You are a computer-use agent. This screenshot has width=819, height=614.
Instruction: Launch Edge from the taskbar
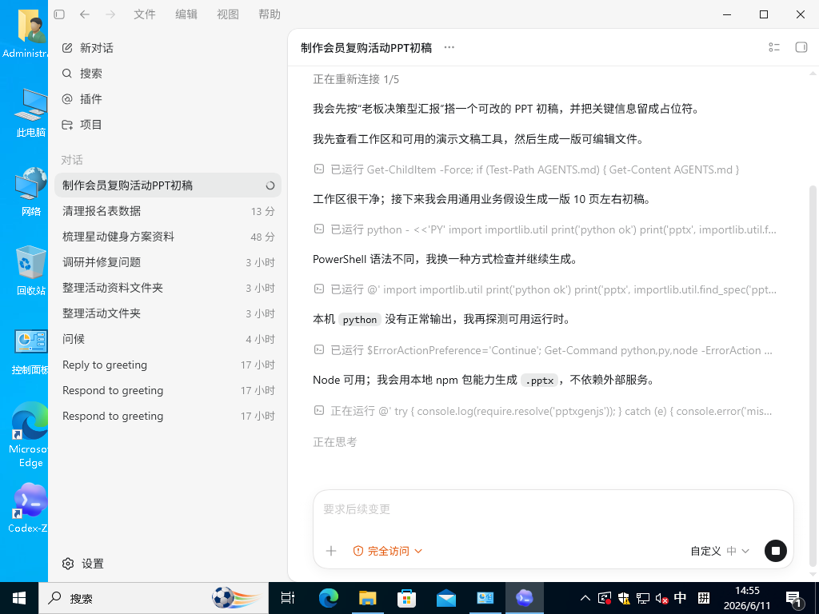click(329, 598)
